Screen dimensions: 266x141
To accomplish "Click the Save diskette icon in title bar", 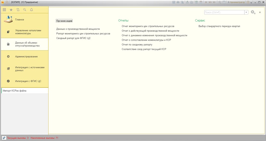I will [174, 2].
